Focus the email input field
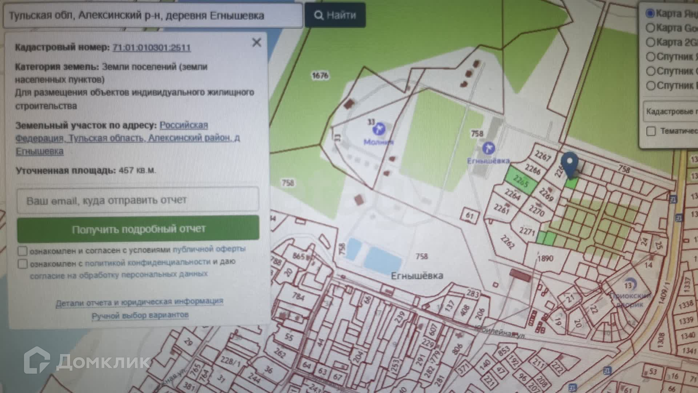The image size is (698, 393). [138, 200]
